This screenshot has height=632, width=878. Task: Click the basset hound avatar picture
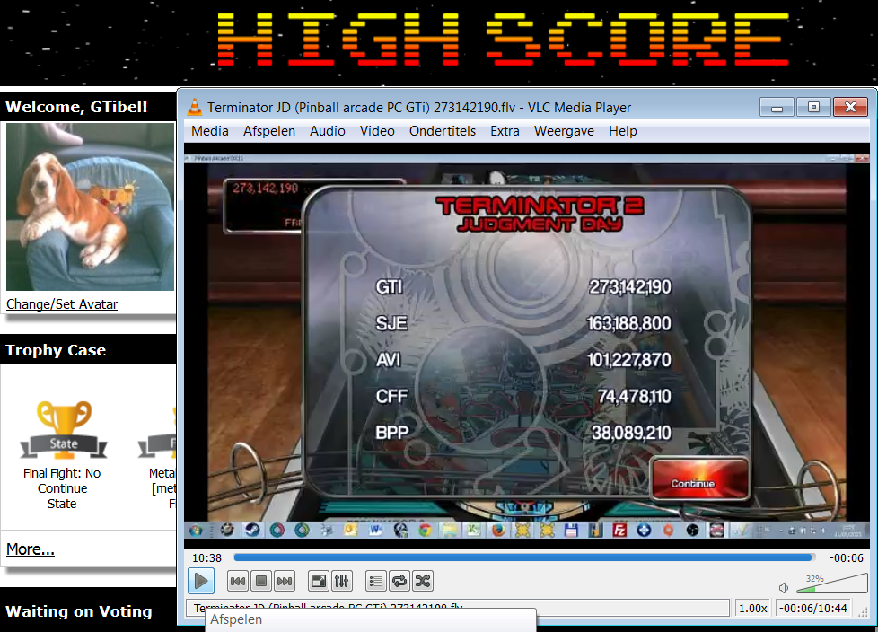pyautogui.click(x=90, y=206)
